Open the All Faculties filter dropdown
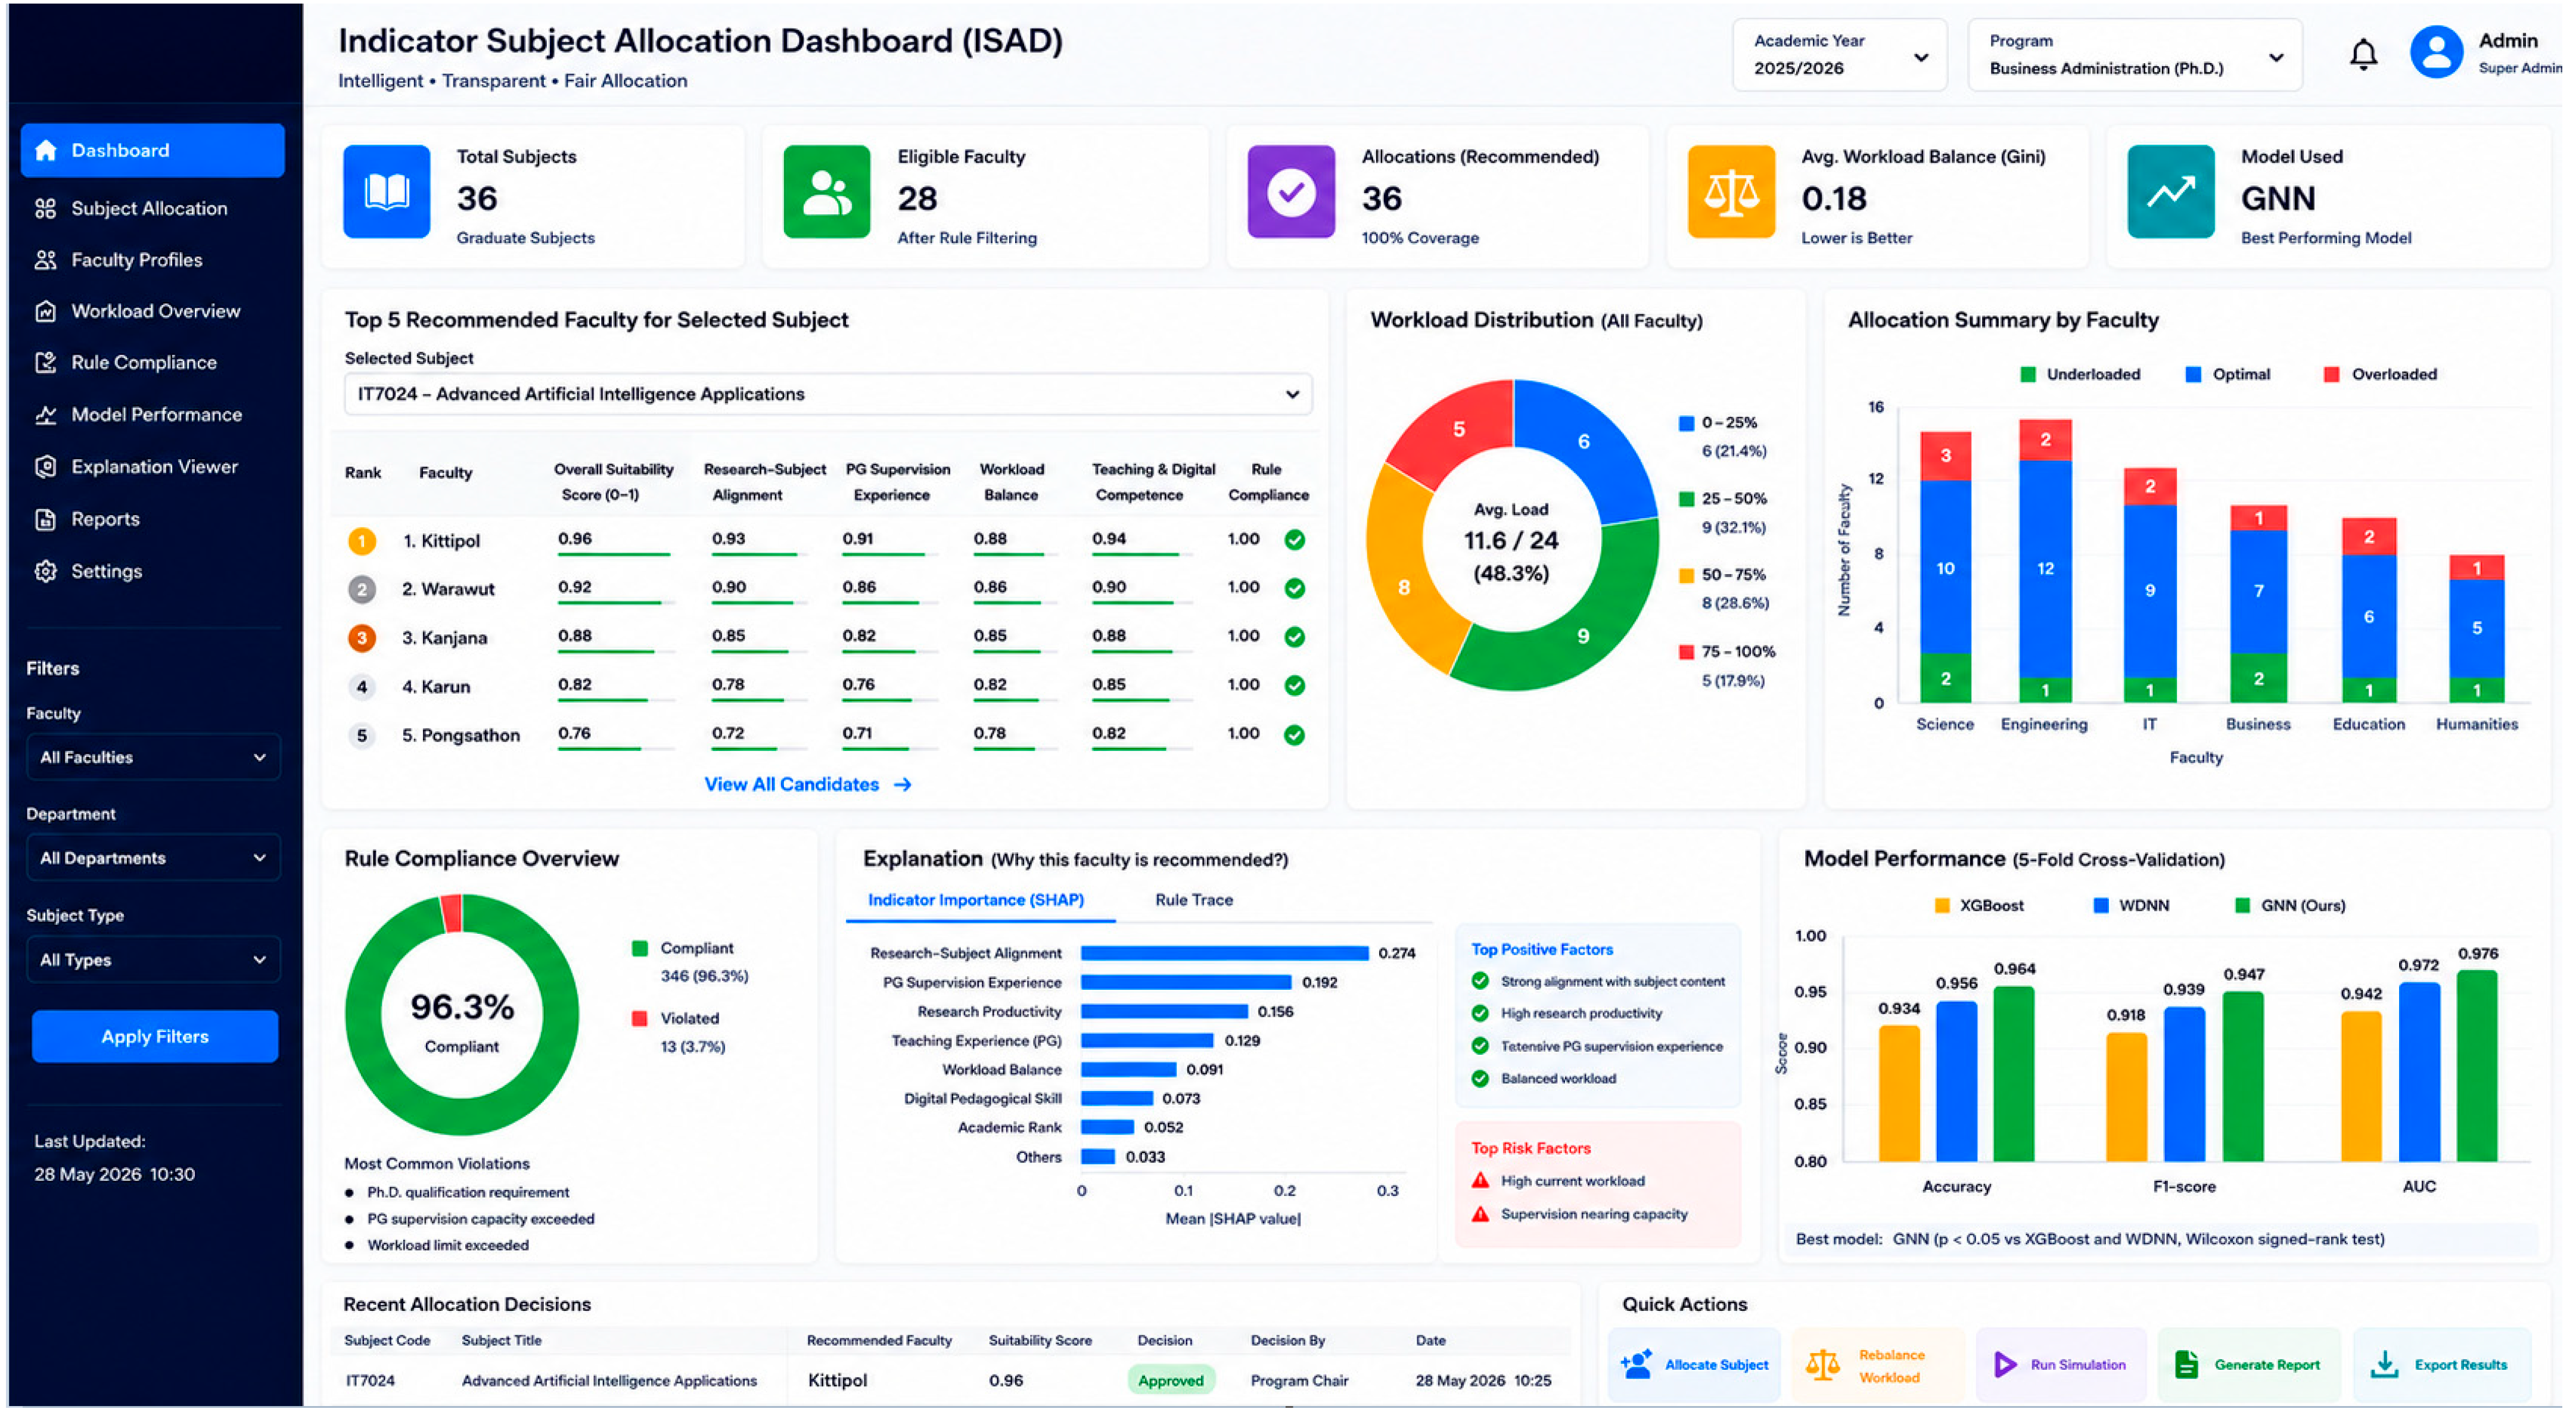Image resolution: width=2576 pixels, height=1415 pixels. pyautogui.click(x=153, y=757)
